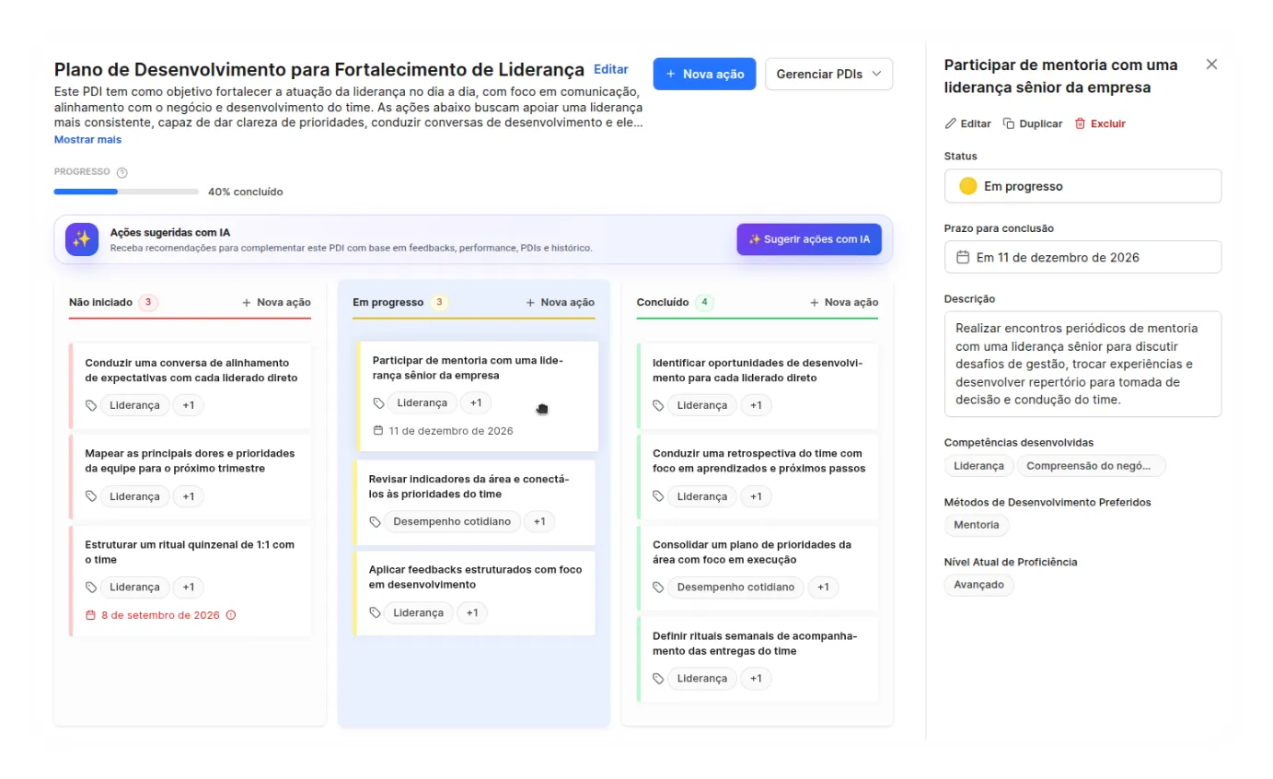Image resolution: width=1273 pixels, height=779 pixels.
Task: Close the action details side panel
Action: 1211,64
